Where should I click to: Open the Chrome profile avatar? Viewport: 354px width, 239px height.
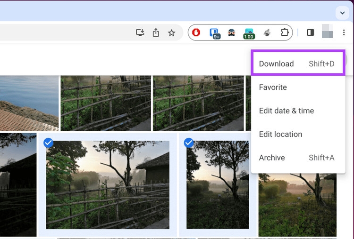coord(327,31)
